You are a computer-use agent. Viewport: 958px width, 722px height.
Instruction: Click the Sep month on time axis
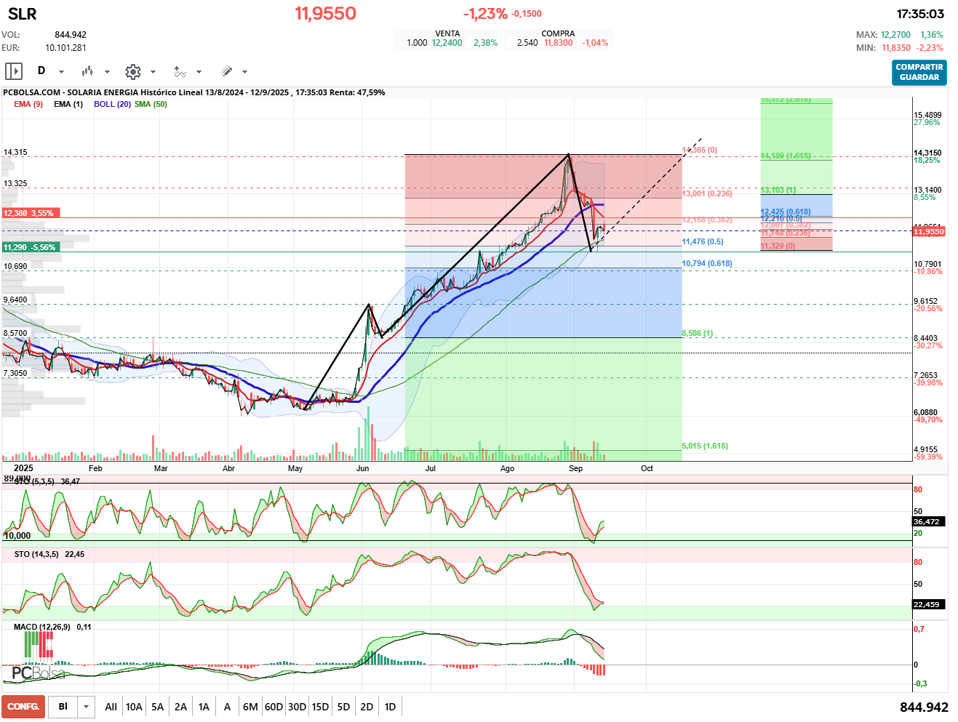coord(575,468)
